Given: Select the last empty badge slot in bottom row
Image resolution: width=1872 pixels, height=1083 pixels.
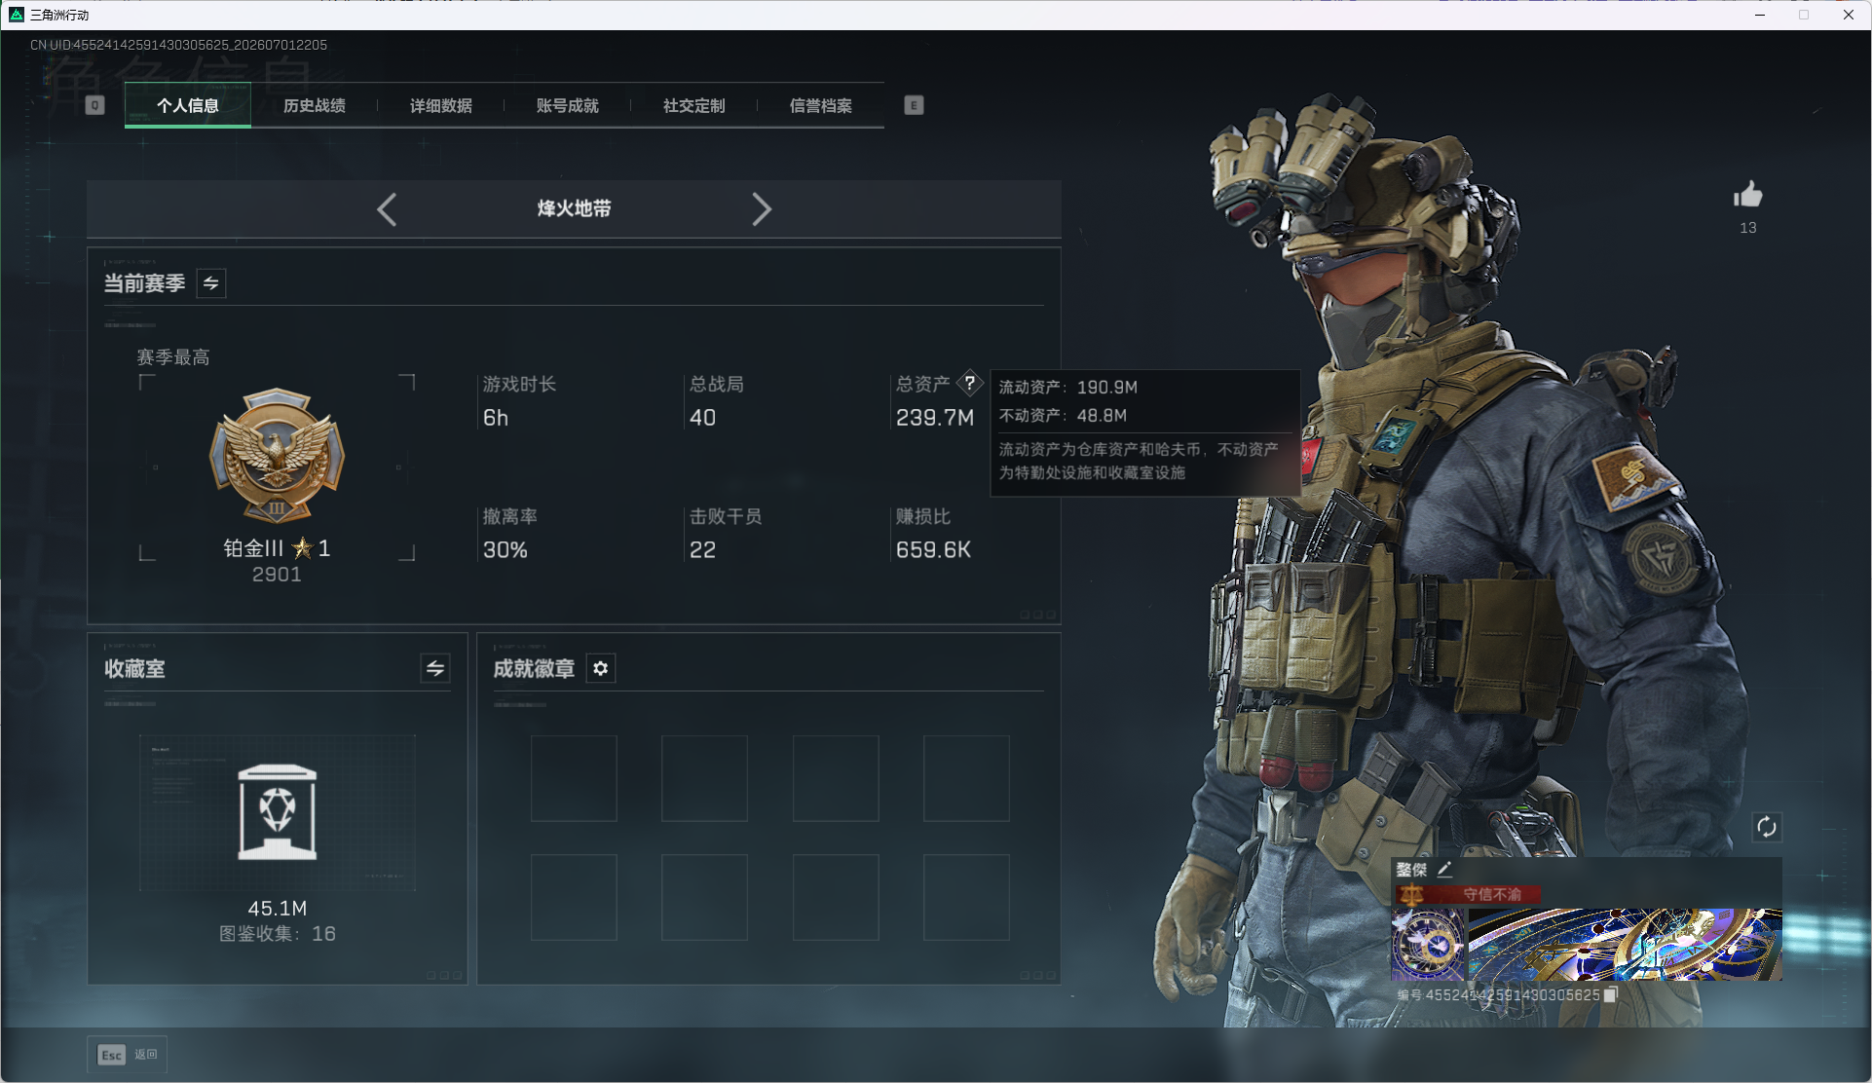Looking at the screenshot, I should coord(966,897).
